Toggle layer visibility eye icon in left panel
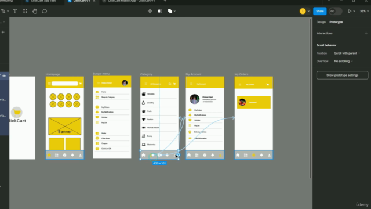Image resolution: width=371 pixels, height=209 pixels. (x=4, y=76)
